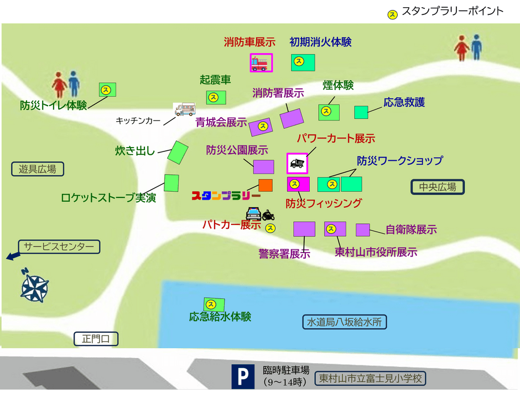This screenshot has height=393, width=520.
Task: Click the 消防署展示 label text
Action: (278, 93)
